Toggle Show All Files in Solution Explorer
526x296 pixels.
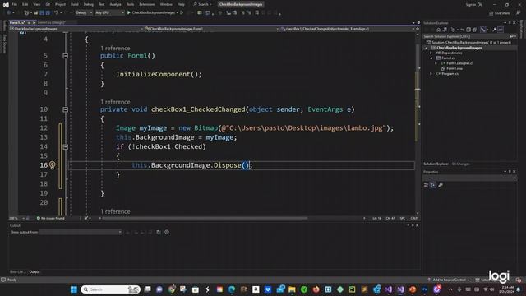pos(474,30)
